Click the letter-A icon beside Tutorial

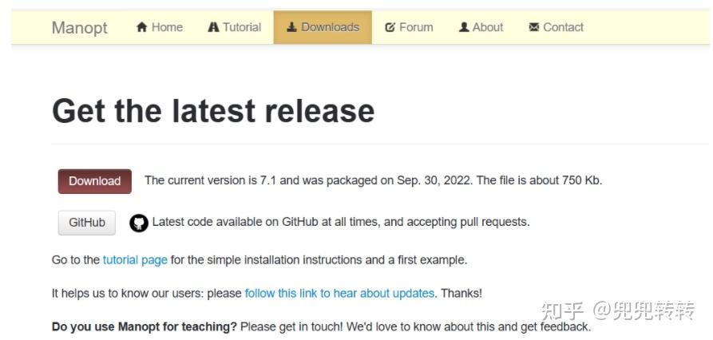213,27
